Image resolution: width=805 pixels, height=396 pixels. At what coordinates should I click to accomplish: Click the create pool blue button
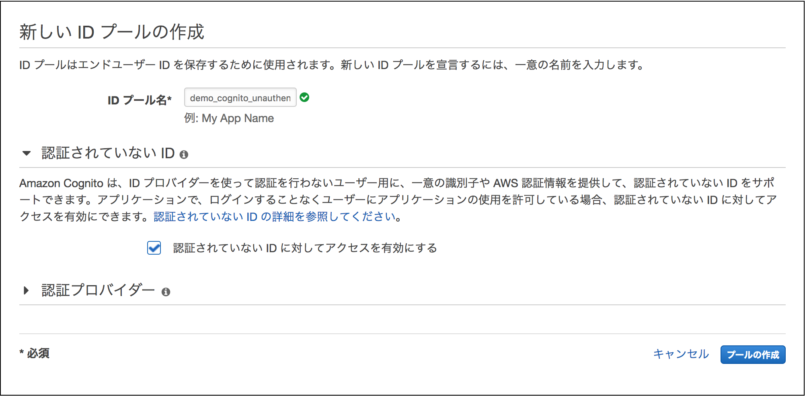(x=752, y=354)
